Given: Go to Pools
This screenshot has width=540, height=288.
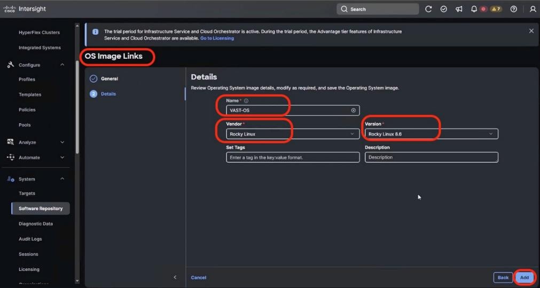Looking at the screenshot, I should pos(25,125).
